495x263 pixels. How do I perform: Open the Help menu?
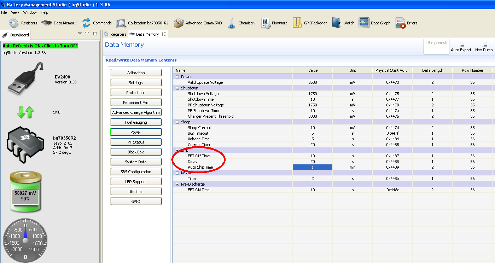tap(45, 12)
